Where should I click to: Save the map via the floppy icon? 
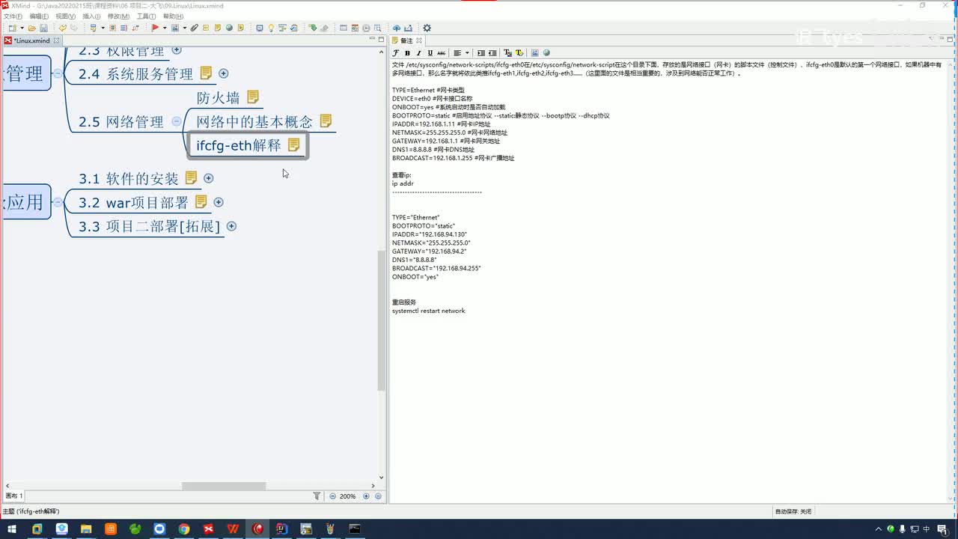pyautogui.click(x=43, y=28)
